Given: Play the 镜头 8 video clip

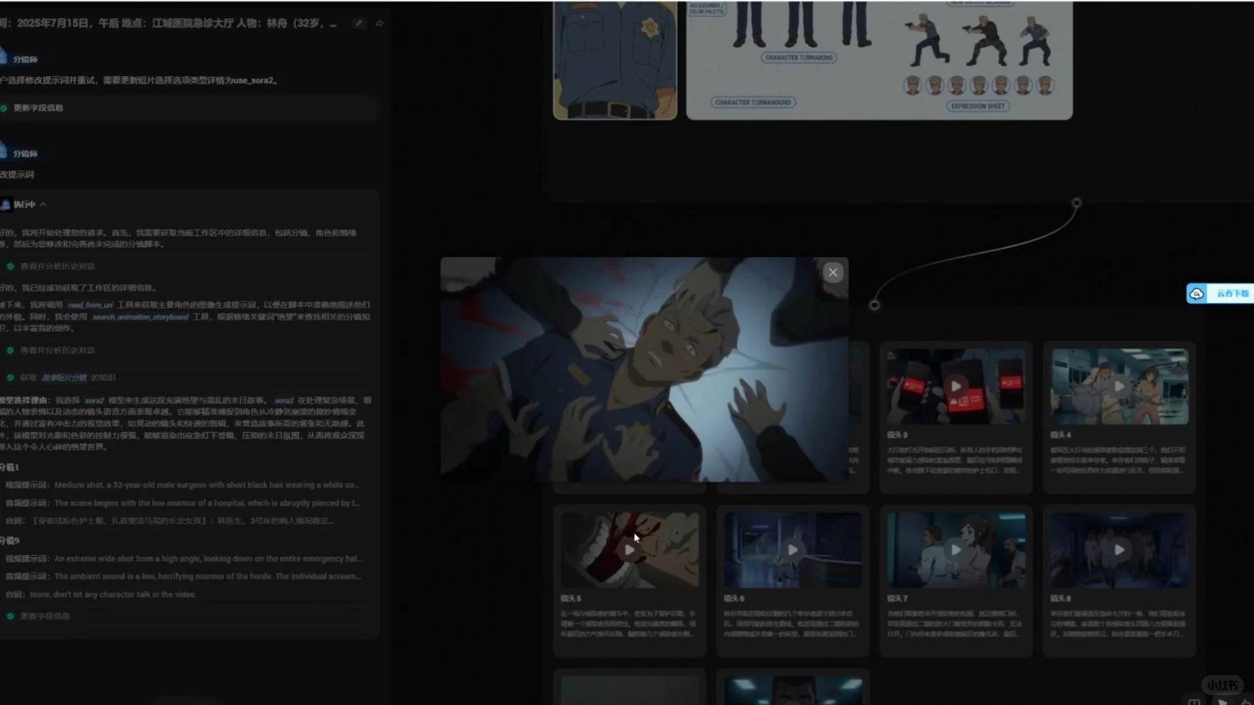Looking at the screenshot, I should (x=1119, y=550).
